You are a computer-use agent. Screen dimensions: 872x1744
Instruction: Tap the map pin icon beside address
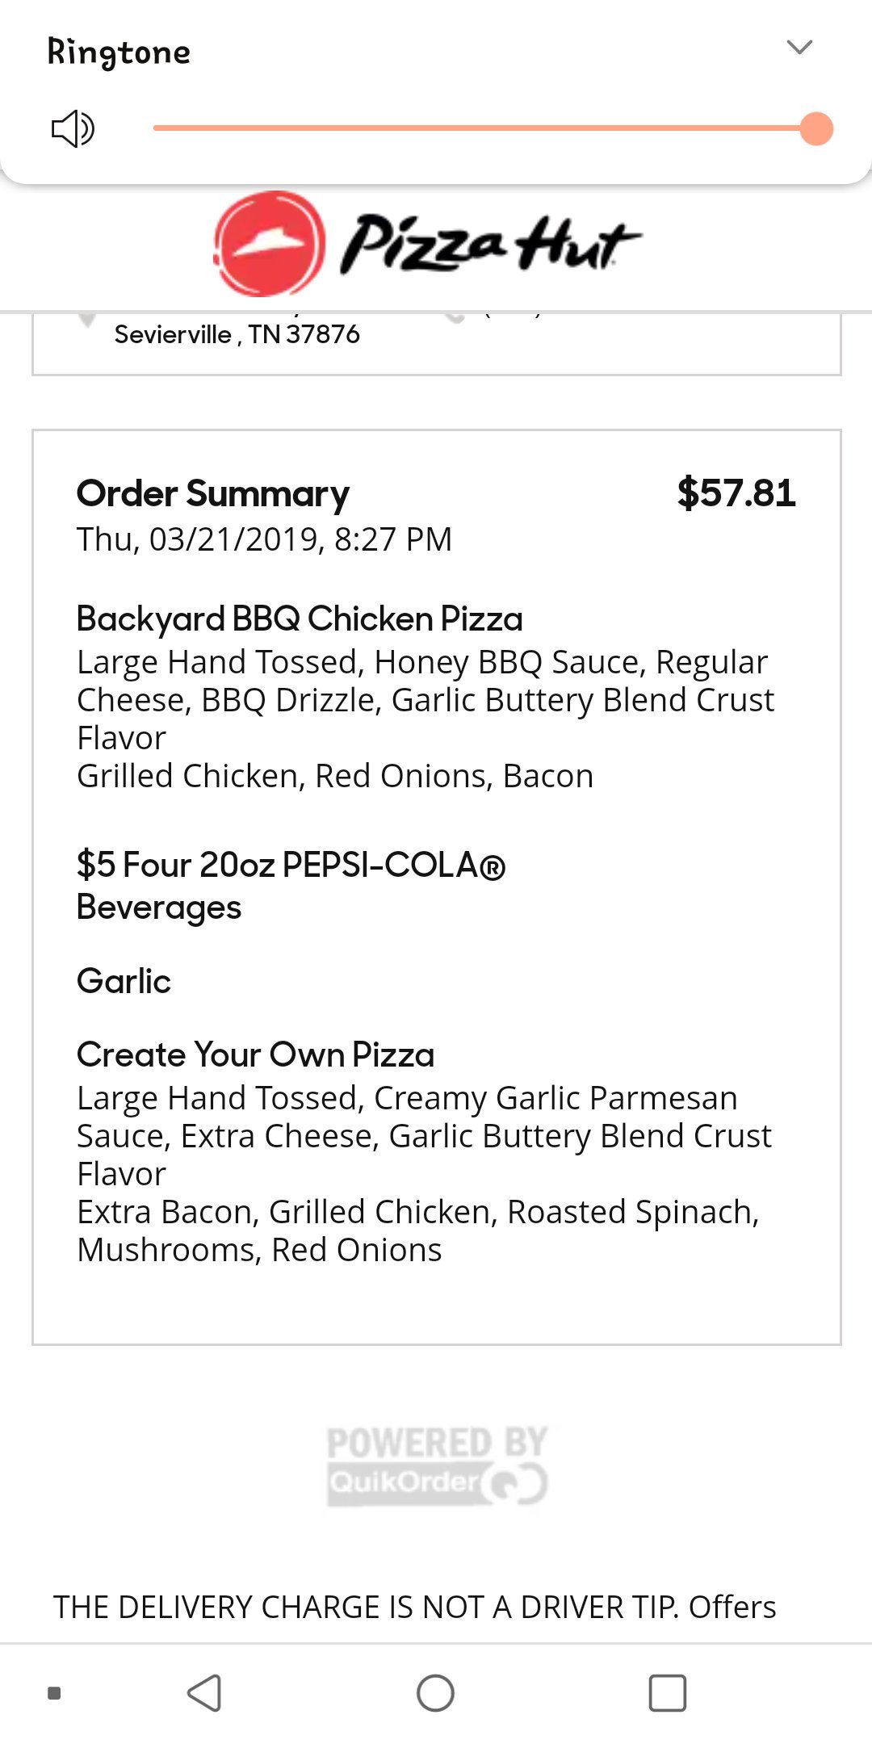(x=87, y=321)
